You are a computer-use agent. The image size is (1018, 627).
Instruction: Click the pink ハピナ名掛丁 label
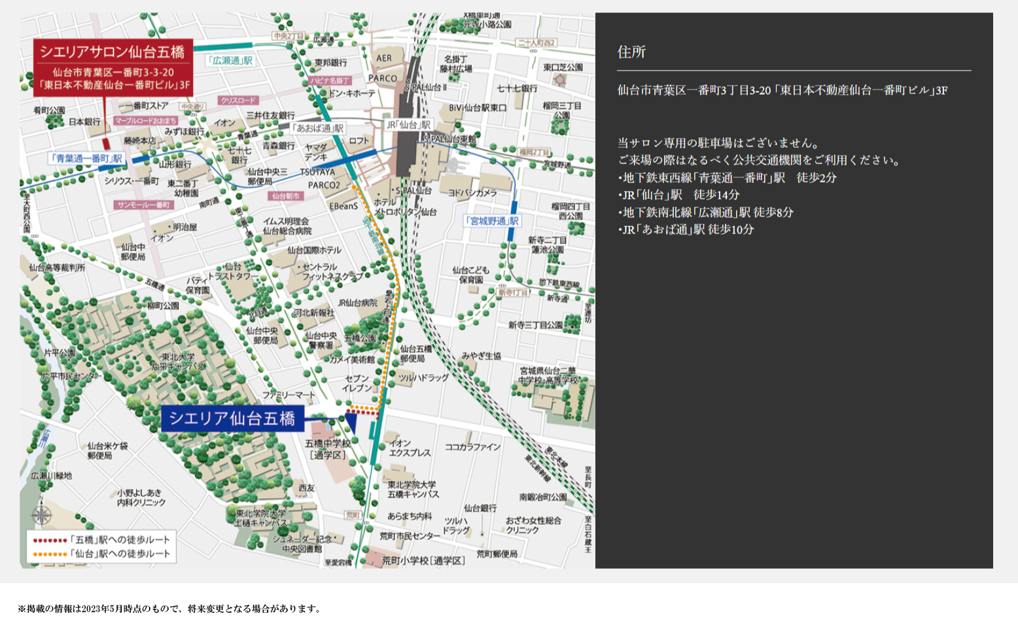point(330,80)
